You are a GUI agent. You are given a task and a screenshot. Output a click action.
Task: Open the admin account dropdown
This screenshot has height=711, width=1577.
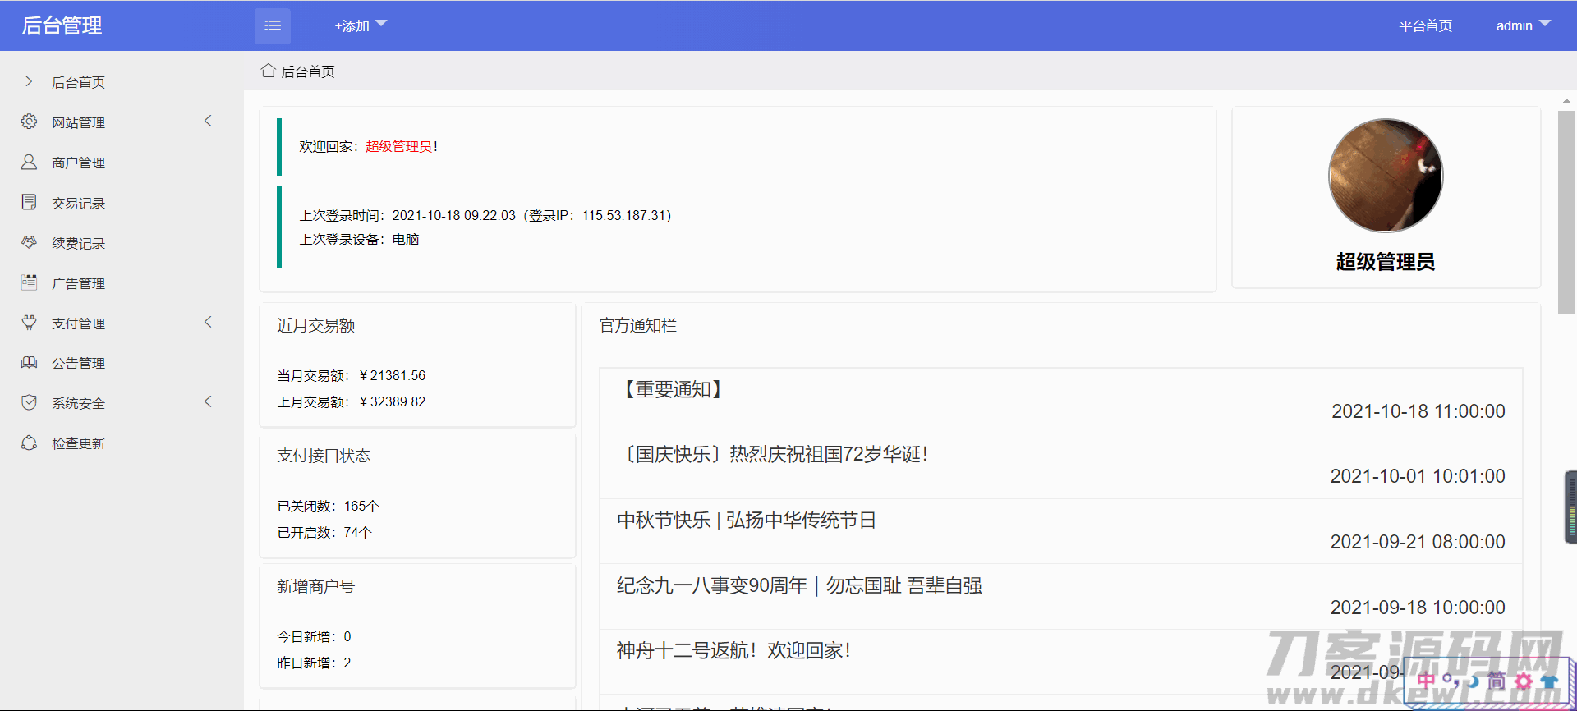click(1522, 25)
